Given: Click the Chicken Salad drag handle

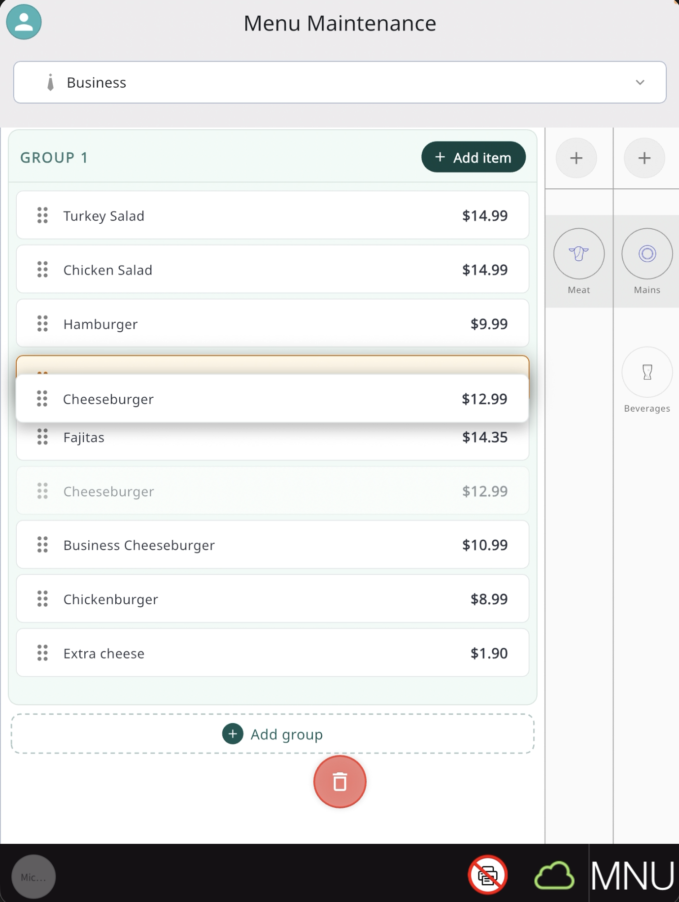Looking at the screenshot, I should [x=43, y=270].
